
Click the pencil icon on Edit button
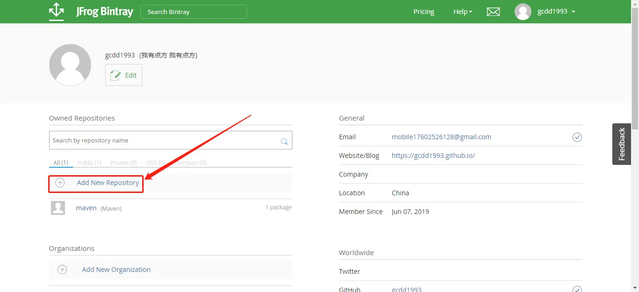coord(115,75)
